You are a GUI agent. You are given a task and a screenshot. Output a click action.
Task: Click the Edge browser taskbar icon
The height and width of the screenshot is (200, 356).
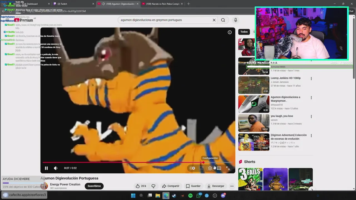coord(166,196)
